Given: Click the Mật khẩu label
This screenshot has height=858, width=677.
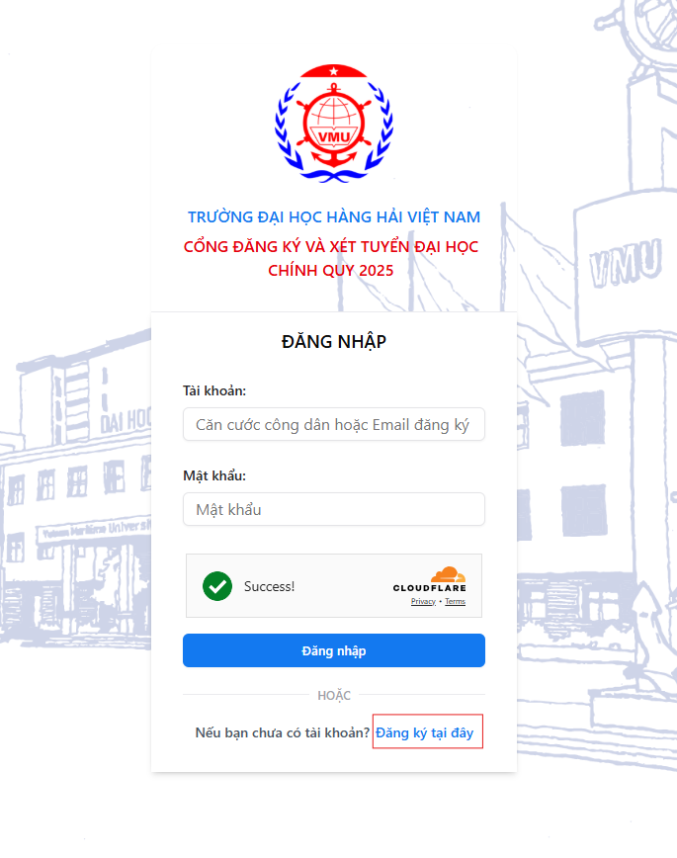Looking at the screenshot, I should click(214, 475).
